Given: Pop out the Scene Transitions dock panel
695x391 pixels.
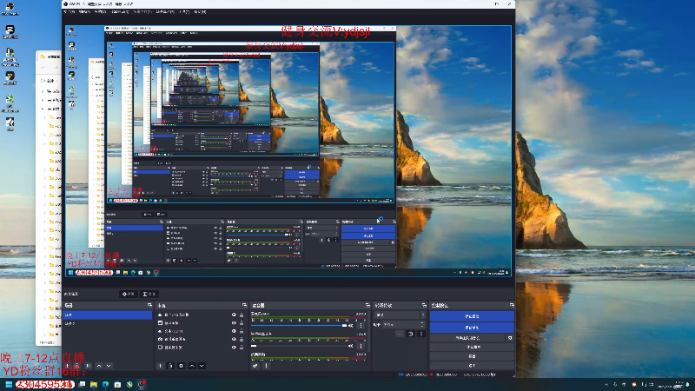Looking at the screenshot, I should point(424,306).
